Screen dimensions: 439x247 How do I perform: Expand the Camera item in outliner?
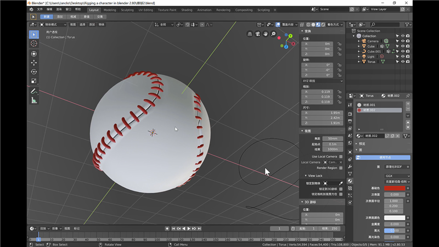click(359, 41)
